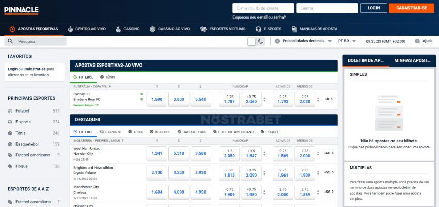Click the moon icon for dark mode
This screenshot has height=207, width=439.
261,41
